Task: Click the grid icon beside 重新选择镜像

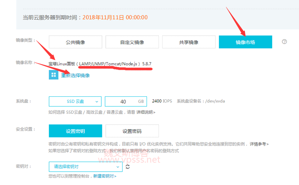Action: click(53, 75)
